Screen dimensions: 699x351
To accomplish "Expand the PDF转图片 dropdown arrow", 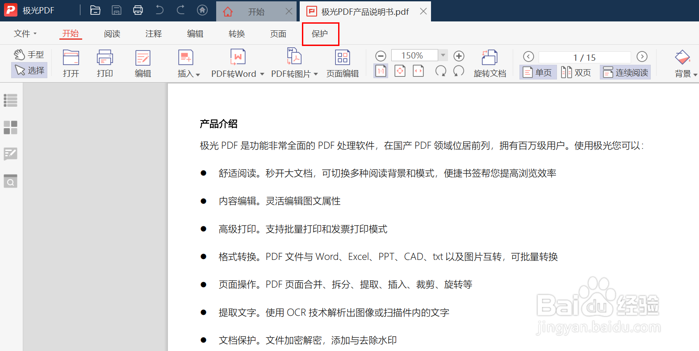I will 316,74.
